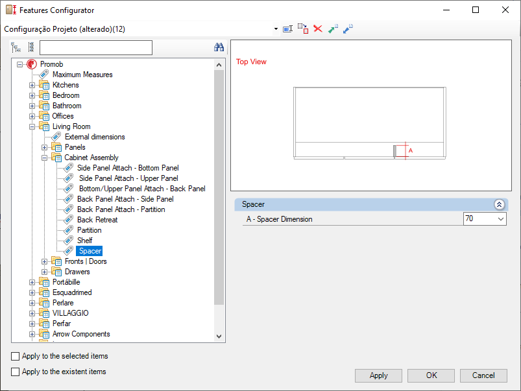Collapse the Cabinet Assembly node

44,158
